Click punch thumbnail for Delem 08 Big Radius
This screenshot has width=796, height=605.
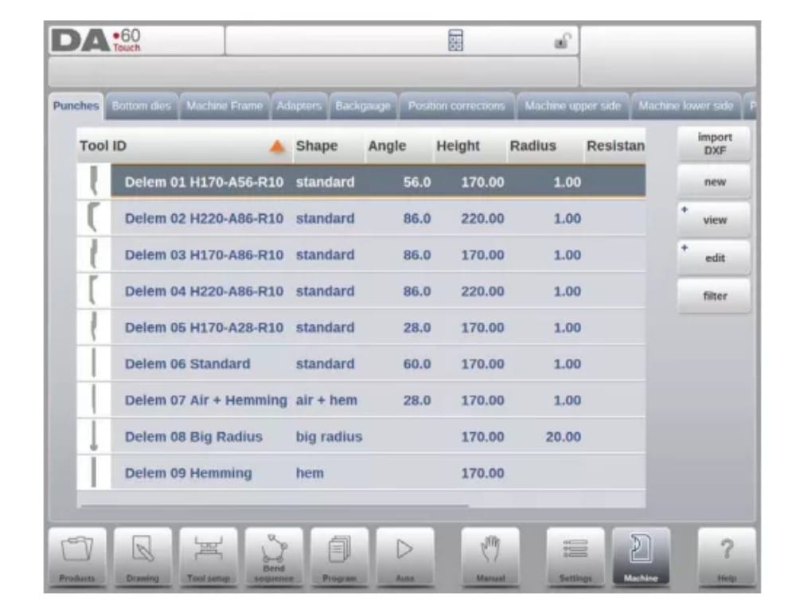pos(94,436)
